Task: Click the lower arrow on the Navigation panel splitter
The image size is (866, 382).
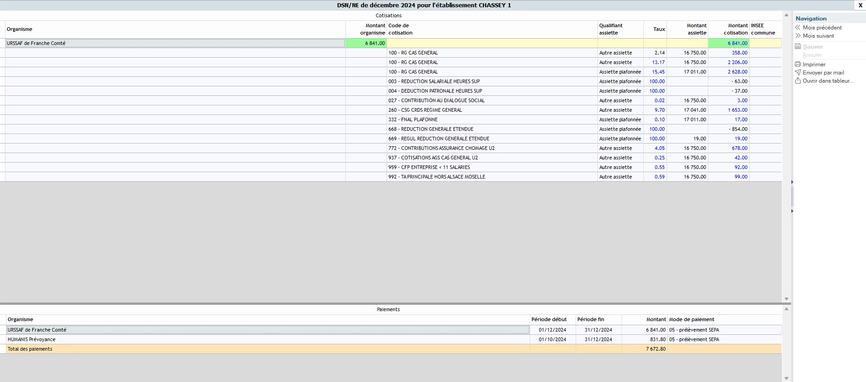Action: (792, 211)
